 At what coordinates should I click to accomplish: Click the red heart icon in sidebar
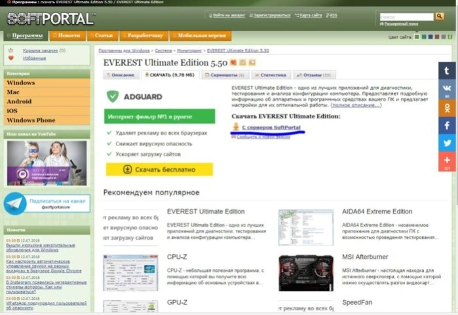(x=11, y=58)
